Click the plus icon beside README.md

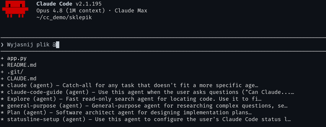coord(2,65)
